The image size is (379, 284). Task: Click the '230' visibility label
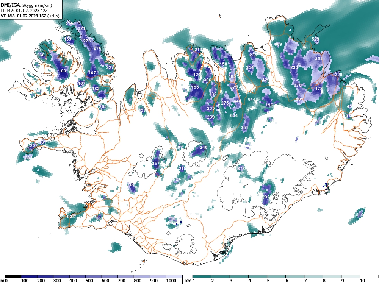[x=294, y=67]
